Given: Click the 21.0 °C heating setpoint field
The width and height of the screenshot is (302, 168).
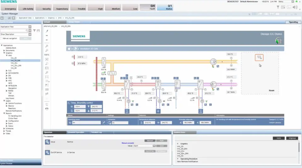Looking at the screenshot, I should tap(149, 123).
